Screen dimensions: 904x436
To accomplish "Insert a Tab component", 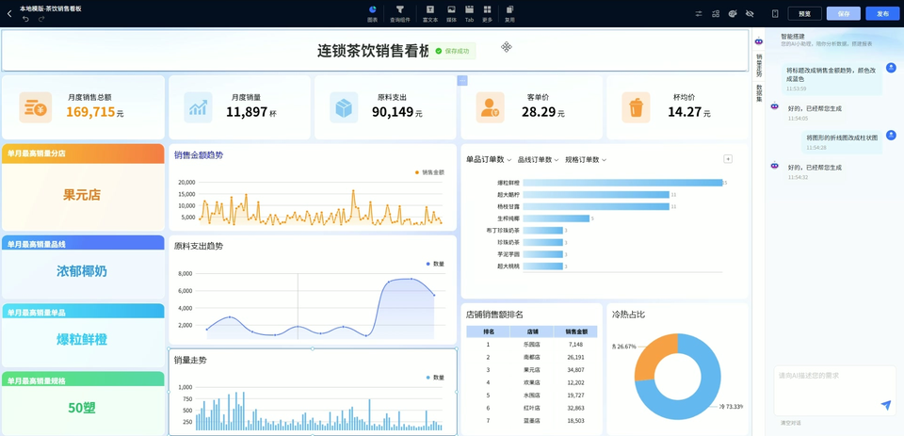I will (x=469, y=13).
